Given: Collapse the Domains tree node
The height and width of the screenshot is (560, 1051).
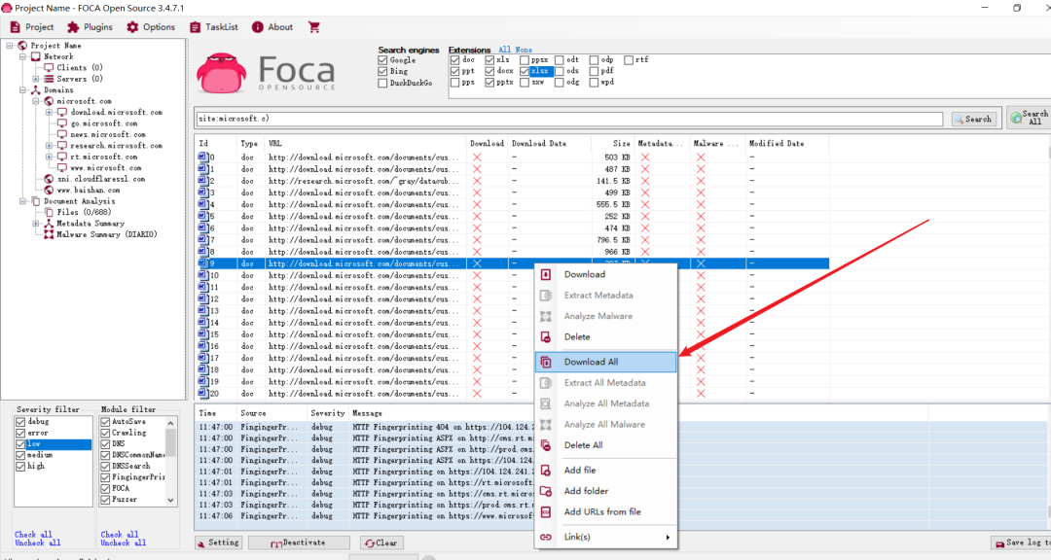Looking at the screenshot, I should pyautogui.click(x=22, y=89).
